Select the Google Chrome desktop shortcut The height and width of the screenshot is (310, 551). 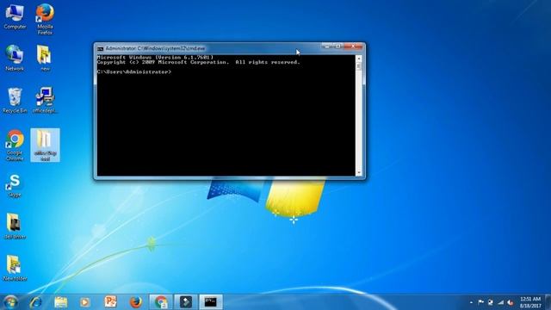coord(15,146)
